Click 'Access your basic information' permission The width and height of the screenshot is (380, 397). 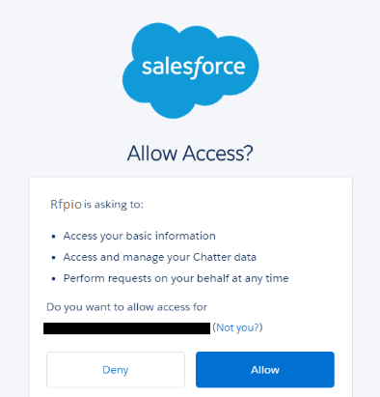coord(139,236)
